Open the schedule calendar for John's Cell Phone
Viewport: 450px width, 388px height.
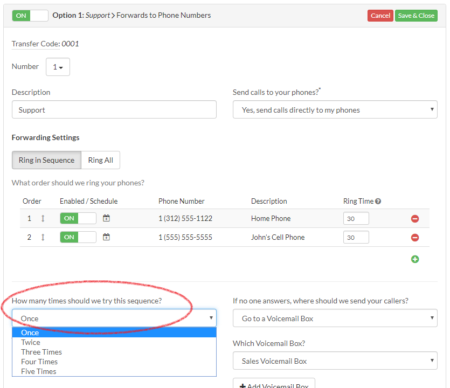(106, 237)
